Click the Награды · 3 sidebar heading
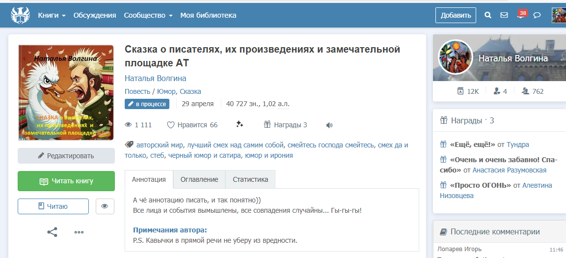This screenshot has height=258, width=566. point(467,120)
